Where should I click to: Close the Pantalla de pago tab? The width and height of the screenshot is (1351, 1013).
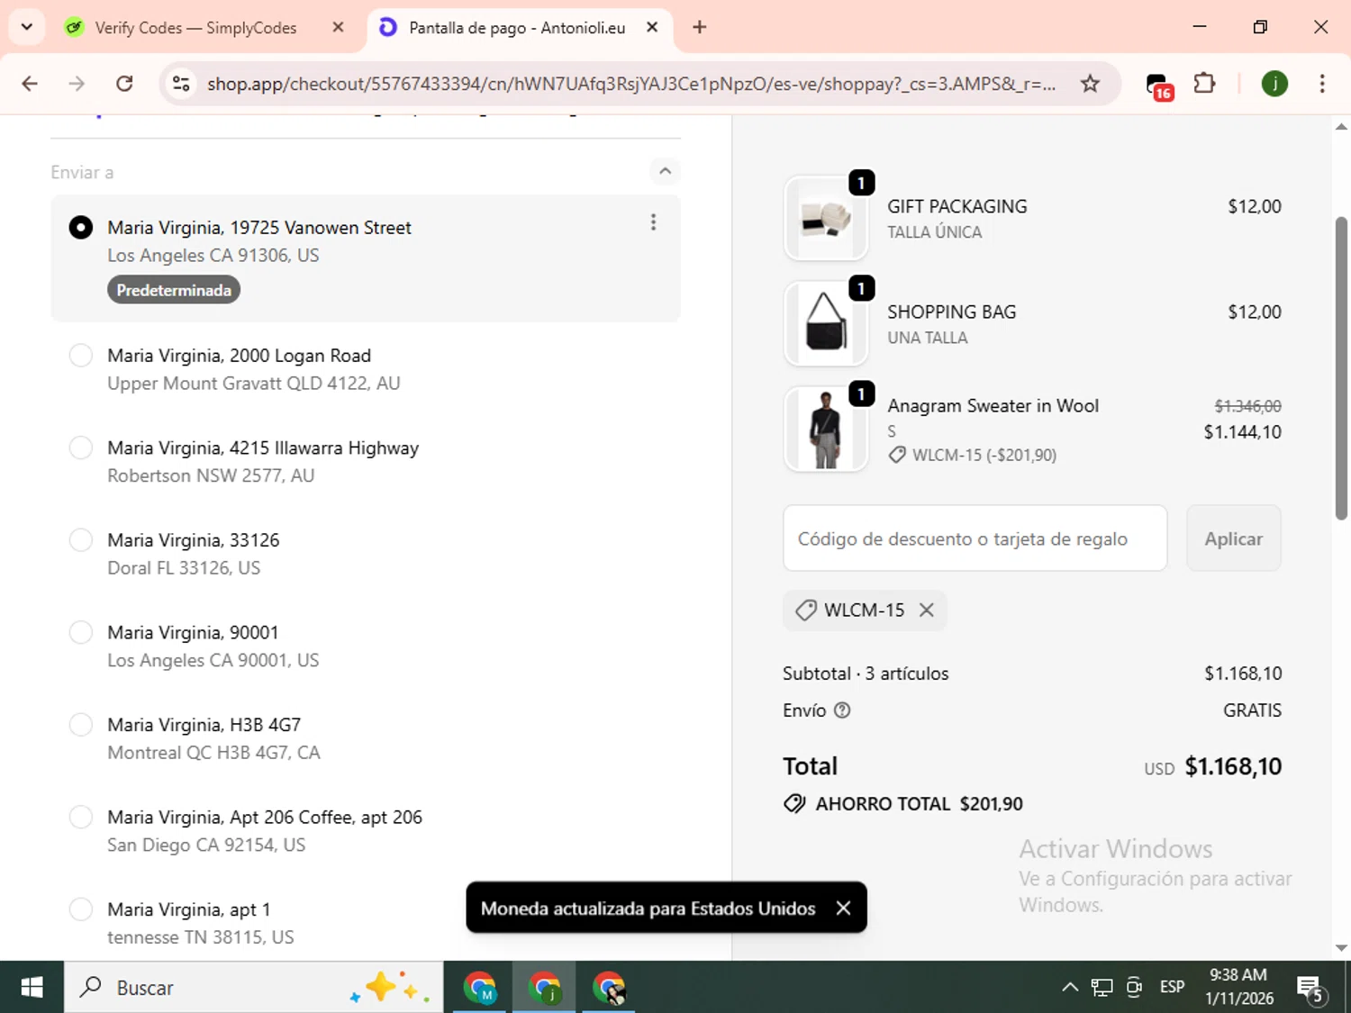652,27
